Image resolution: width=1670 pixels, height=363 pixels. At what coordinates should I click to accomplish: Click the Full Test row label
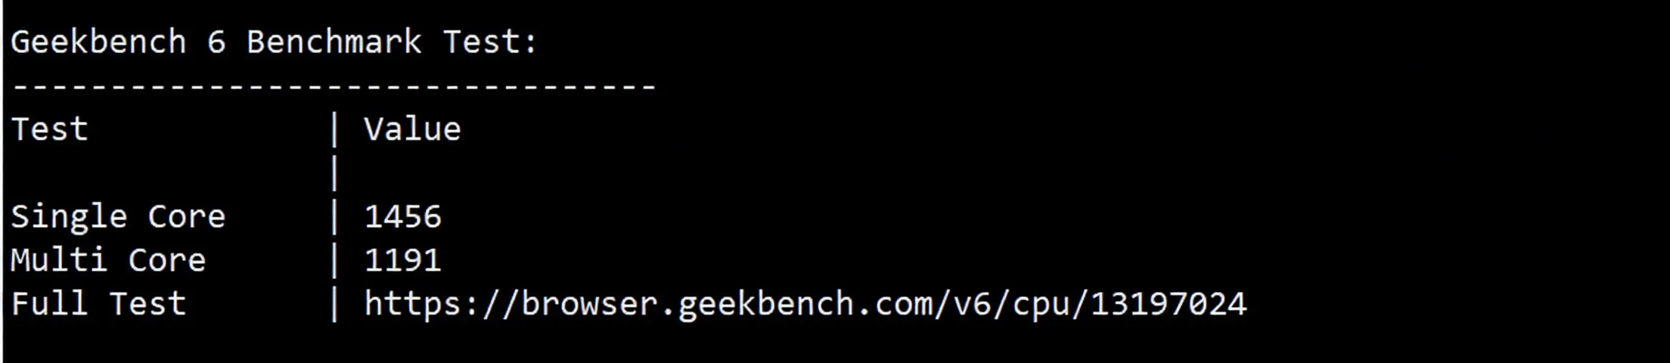pyautogui.click(x=98, y=304)
